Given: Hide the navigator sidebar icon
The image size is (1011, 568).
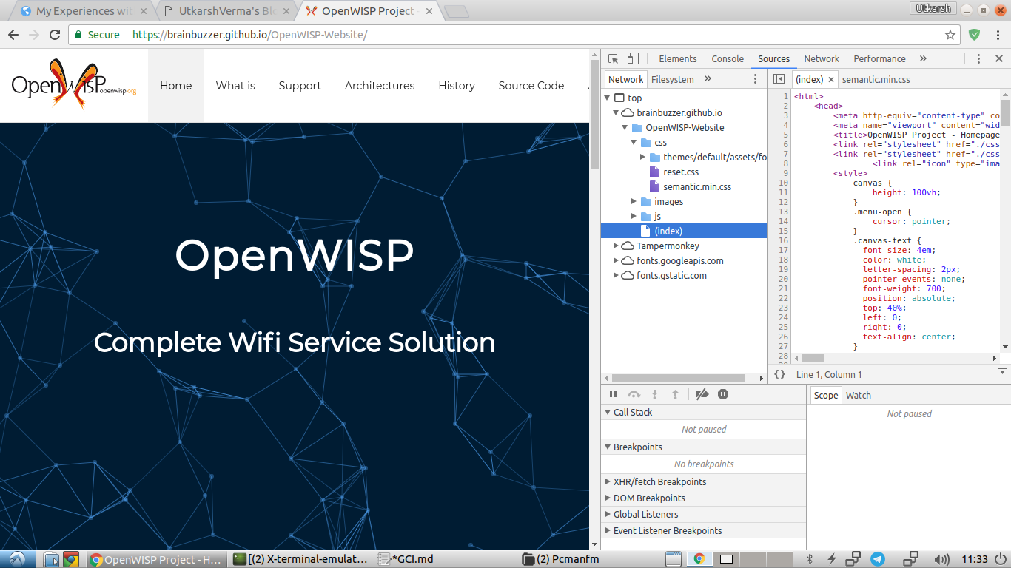Looking at the screenshot, I should 779,79.
